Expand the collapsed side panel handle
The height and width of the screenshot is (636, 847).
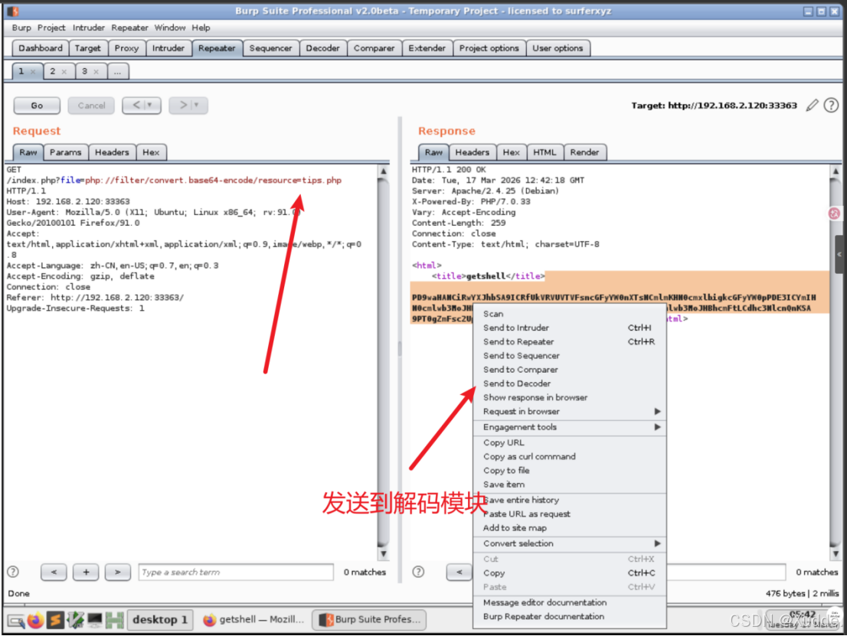coord(840,254)
